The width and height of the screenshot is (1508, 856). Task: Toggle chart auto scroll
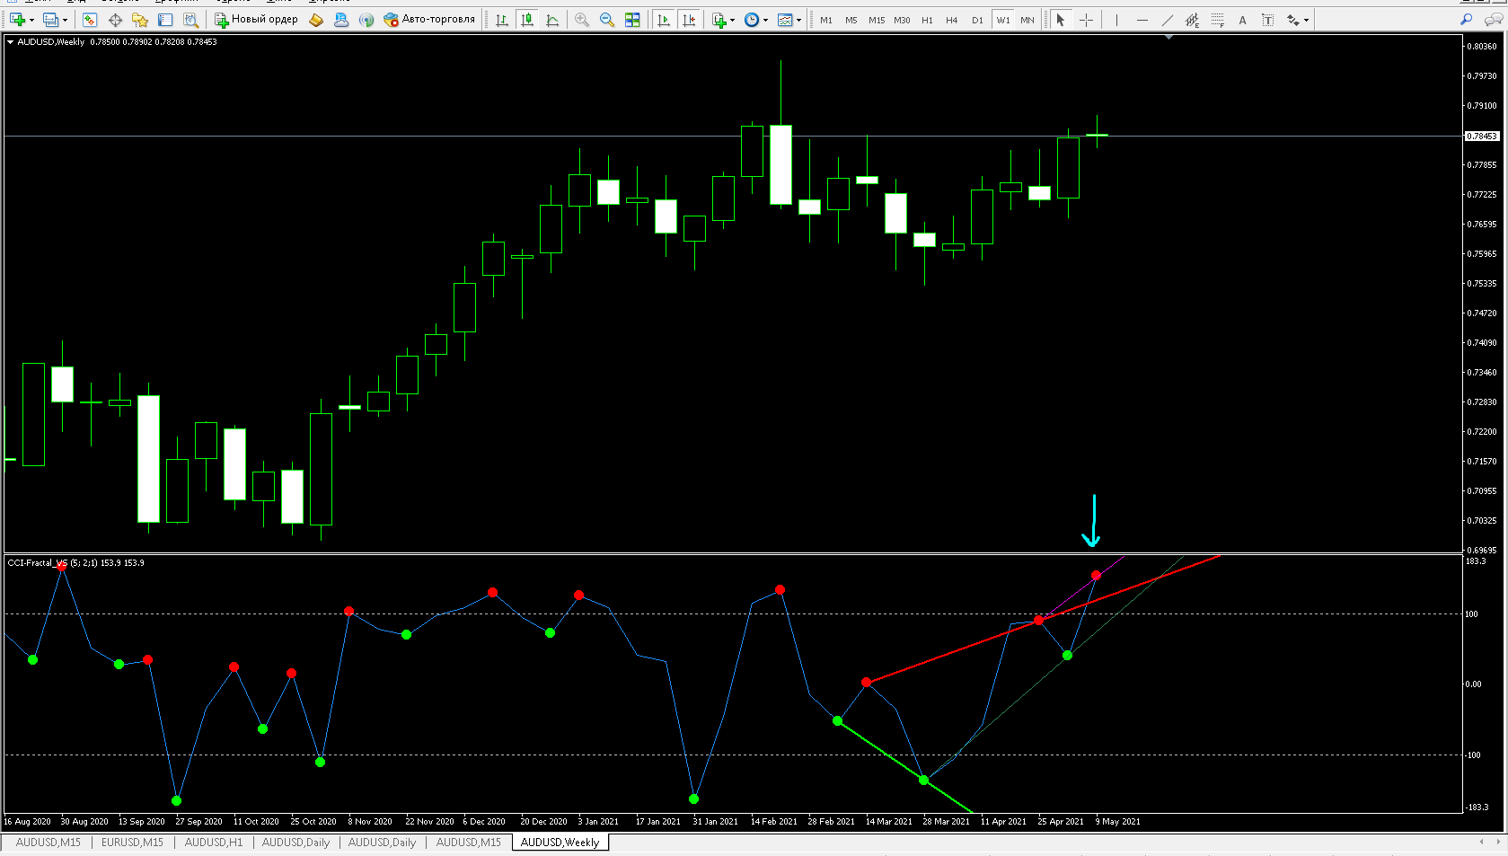click(x=664, y=20)
